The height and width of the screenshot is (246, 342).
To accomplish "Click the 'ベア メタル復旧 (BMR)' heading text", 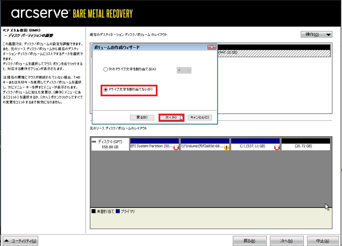I will [x=21, y=30].
